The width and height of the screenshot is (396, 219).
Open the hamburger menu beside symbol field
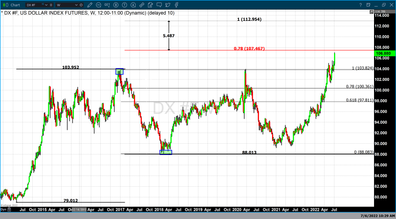tap(51, 5)
